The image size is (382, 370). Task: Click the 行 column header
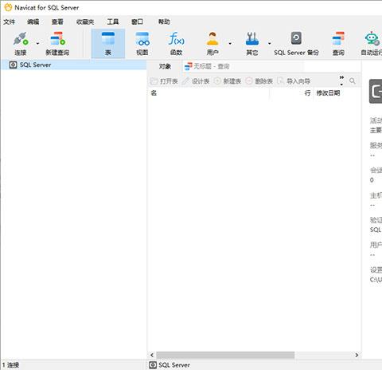307,93
